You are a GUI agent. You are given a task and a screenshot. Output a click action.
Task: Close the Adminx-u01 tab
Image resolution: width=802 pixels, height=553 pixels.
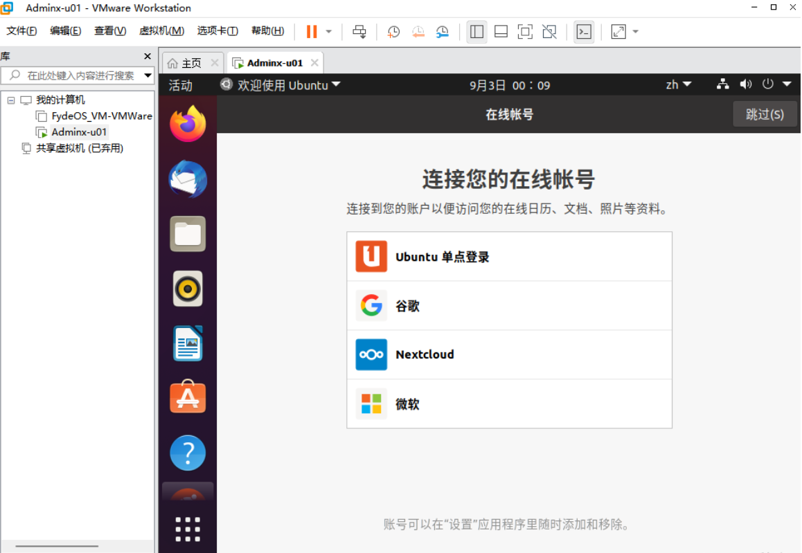pos(314,63)
